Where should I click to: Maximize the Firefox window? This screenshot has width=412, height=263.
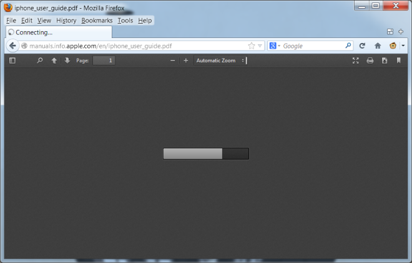click(x=376, y=6)
